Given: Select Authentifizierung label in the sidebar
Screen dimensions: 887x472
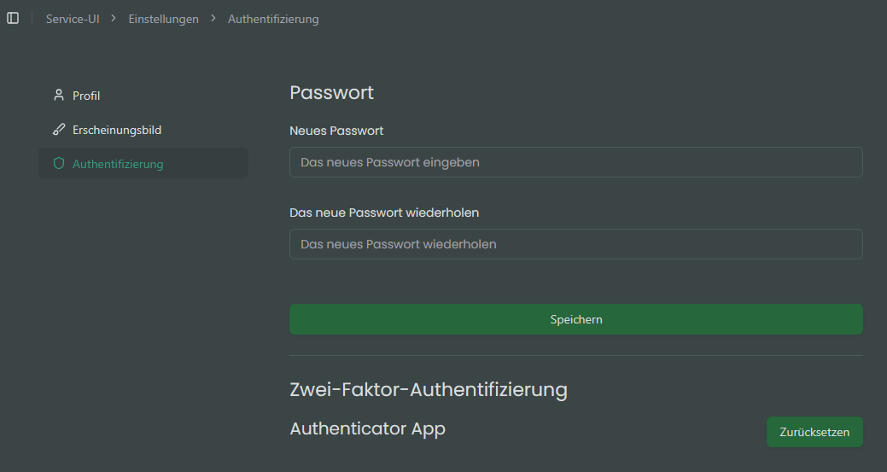Looking at the screenshot, I should [118, 163].
